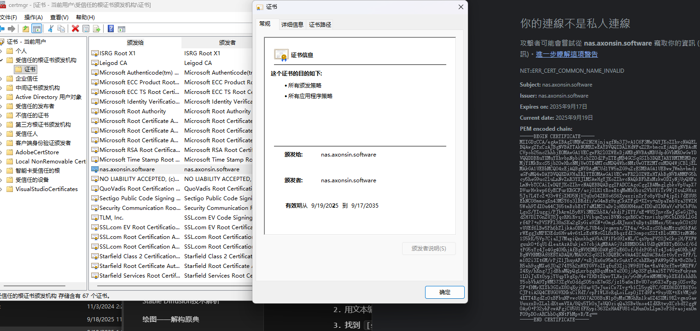The height and width of the screenshot is (331, 700).
Task: Select 受信任的设备 tree node
Action: (x=32, y=180)
